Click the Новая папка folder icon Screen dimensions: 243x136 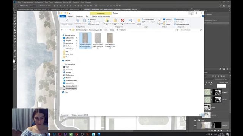139,20
